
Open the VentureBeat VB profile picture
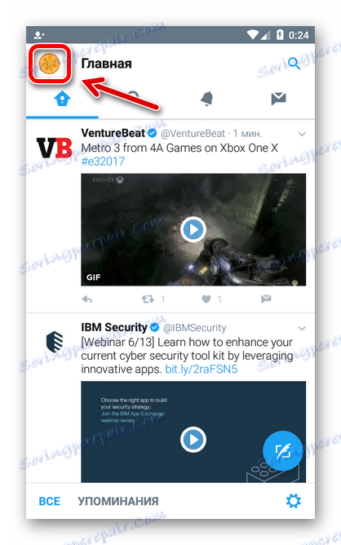click(x=54, y=148)
